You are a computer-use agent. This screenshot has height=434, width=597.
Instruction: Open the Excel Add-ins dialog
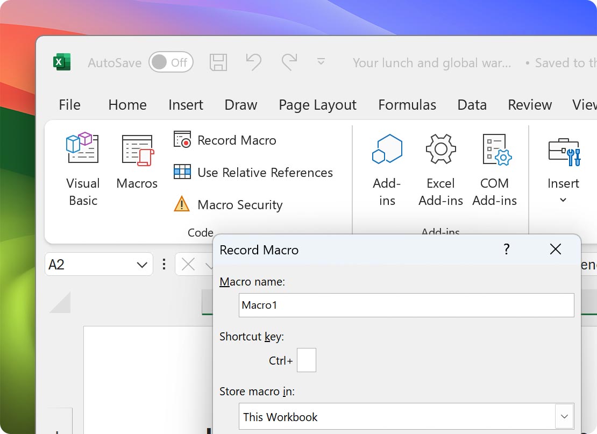[x=440, y=169]
